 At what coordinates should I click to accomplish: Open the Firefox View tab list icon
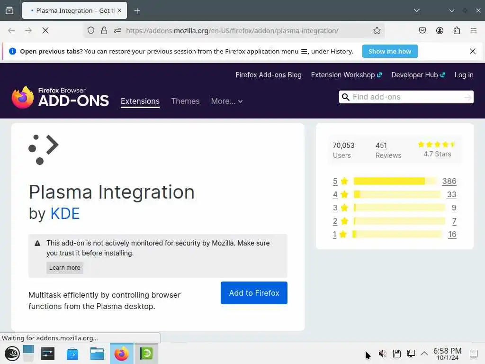[x=9, y=10]
